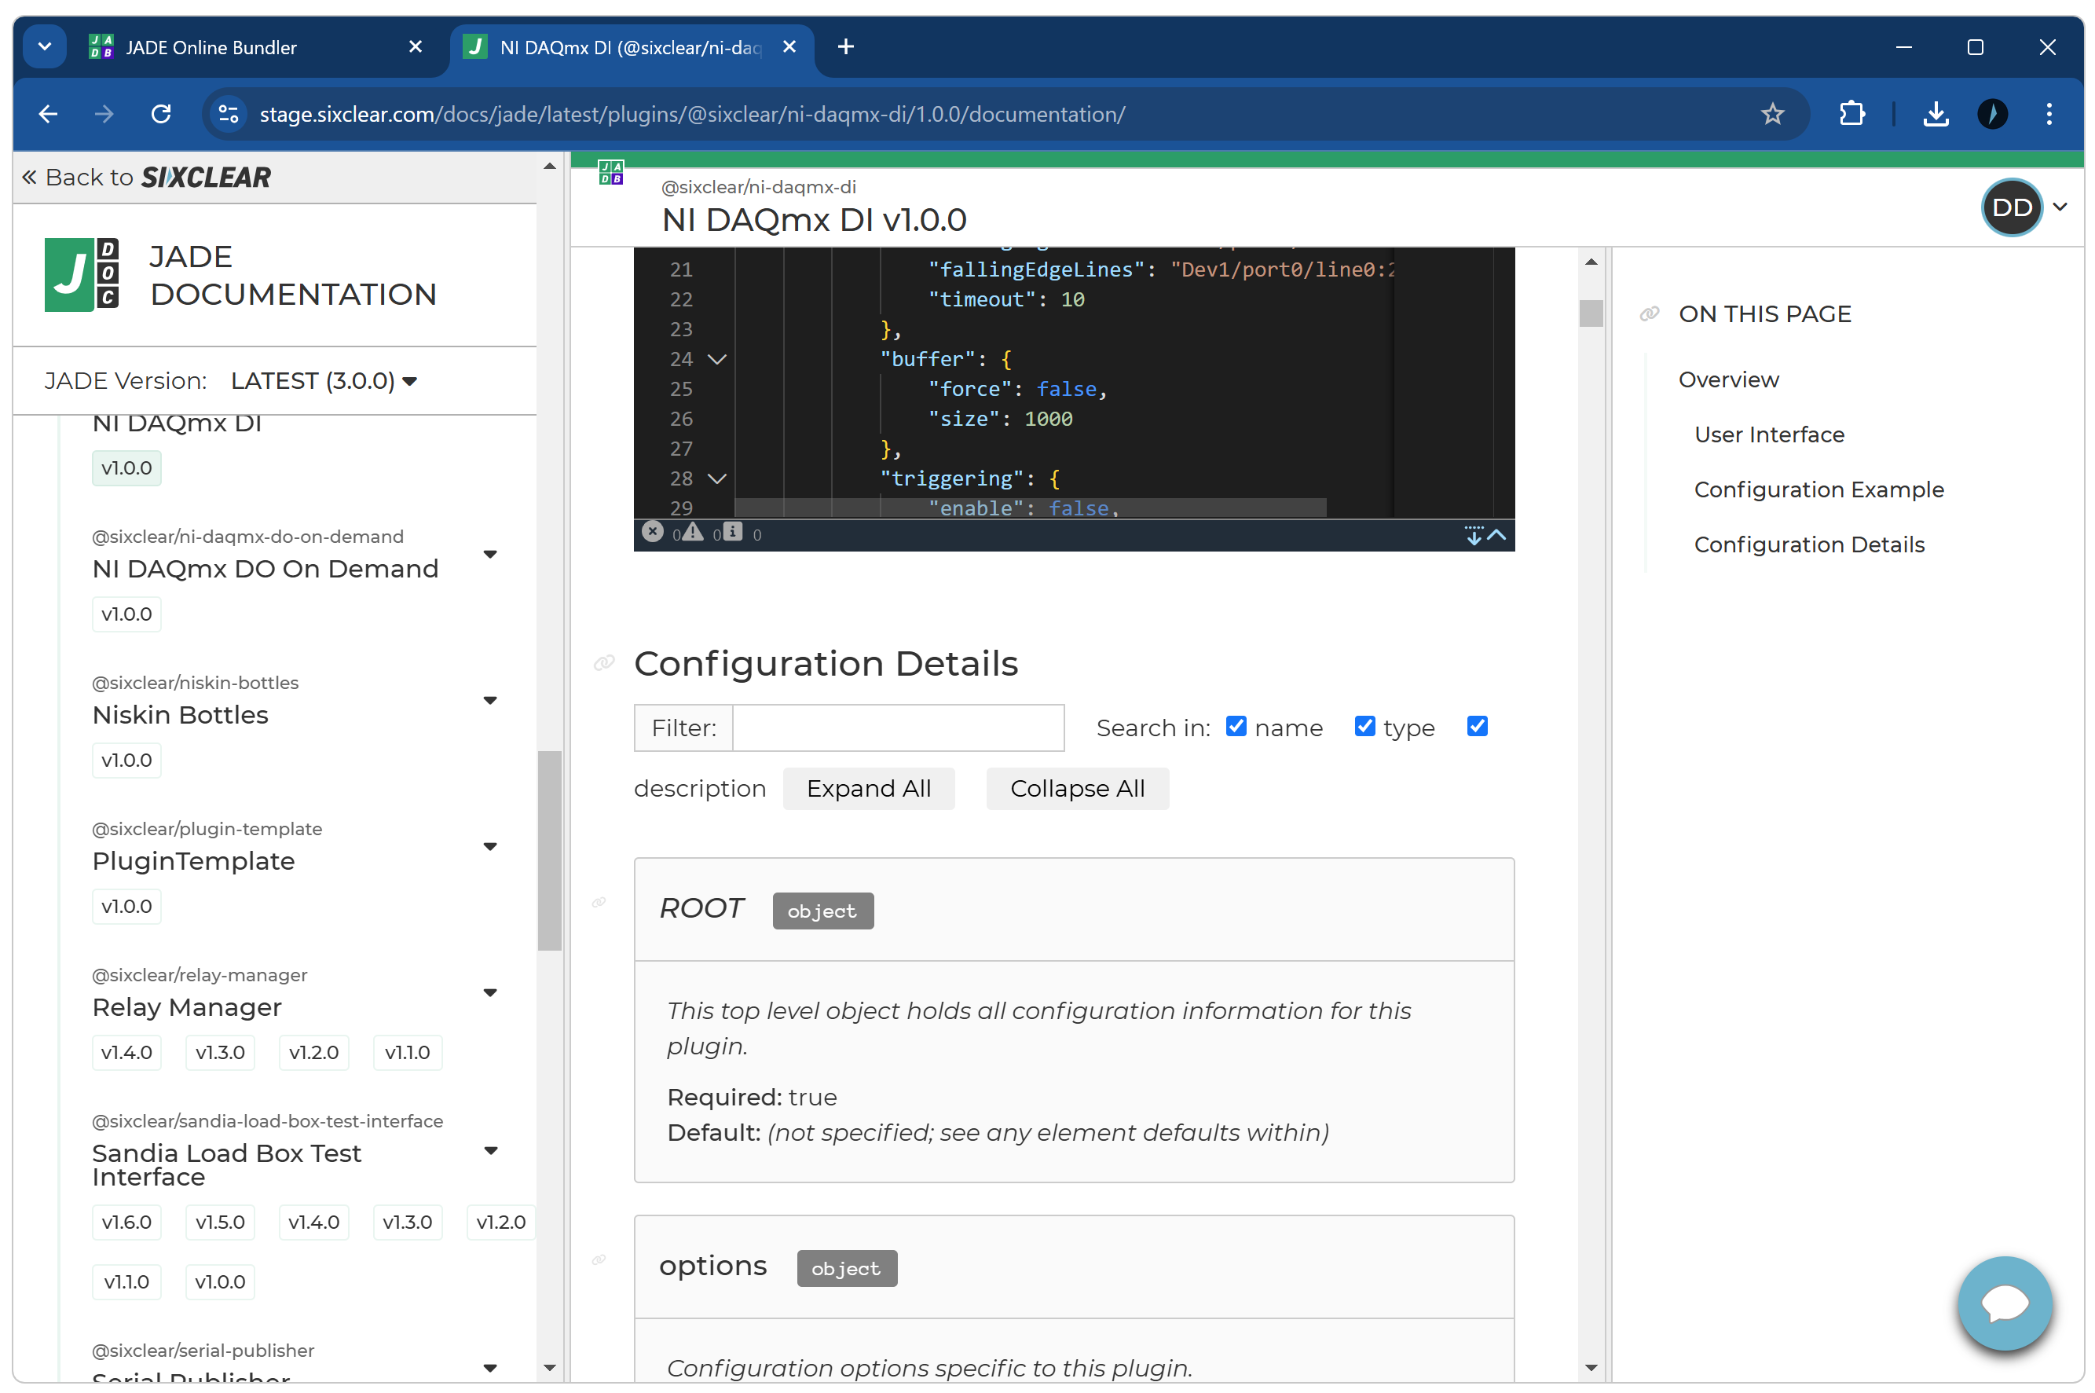Open site information icon in address bar
This screenshot has height=1393, width=2095.
[229, 114]
